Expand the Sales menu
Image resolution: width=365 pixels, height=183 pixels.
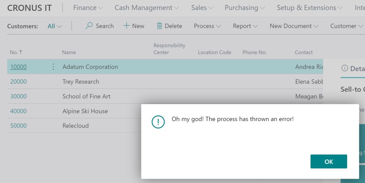pos(202,7)
